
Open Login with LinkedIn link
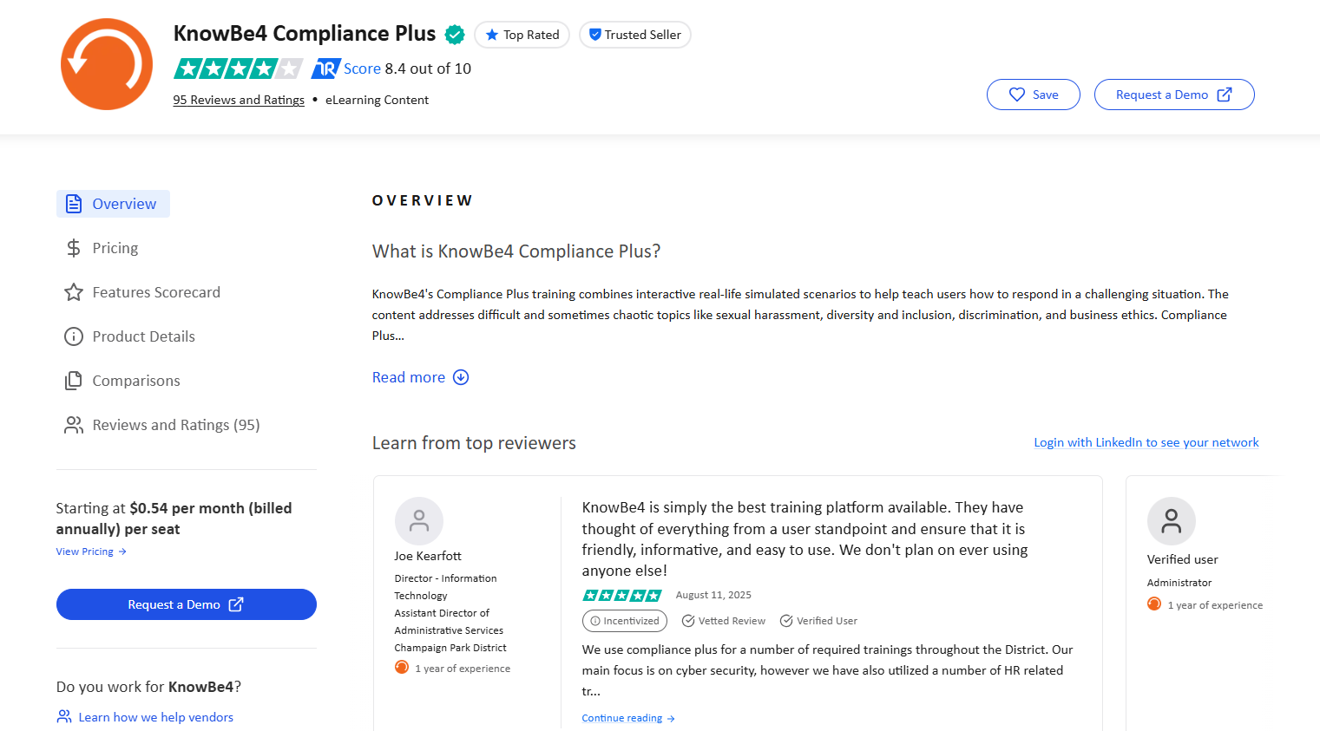pos(1146,442)
